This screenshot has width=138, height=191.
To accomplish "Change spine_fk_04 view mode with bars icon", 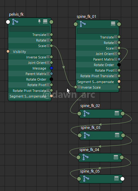I will click(x=116, y=157).
